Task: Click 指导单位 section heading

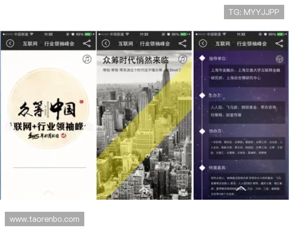Action: click(218, 59)
